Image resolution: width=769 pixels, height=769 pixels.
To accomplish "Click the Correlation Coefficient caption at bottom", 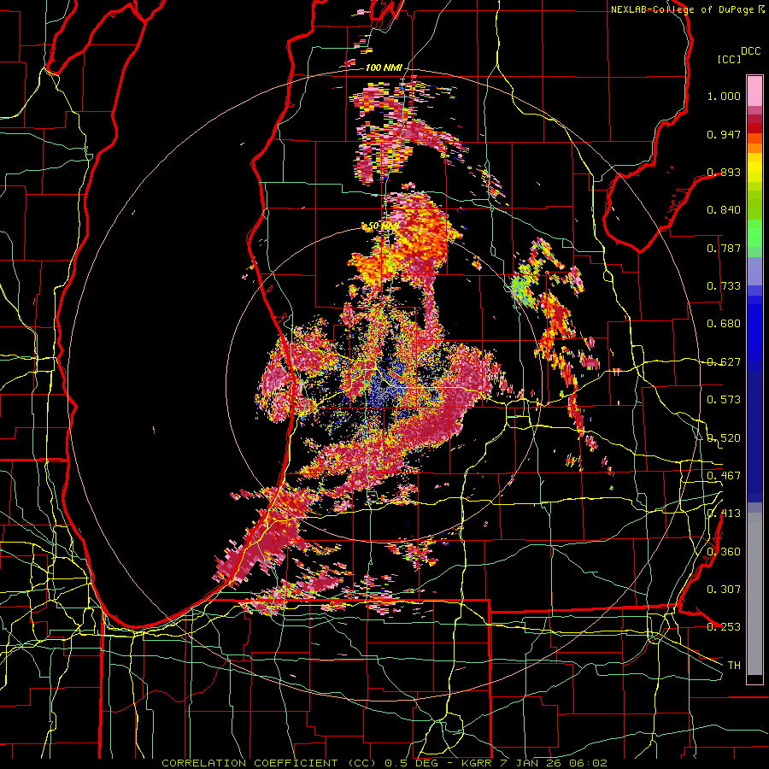I will point(384,763).
